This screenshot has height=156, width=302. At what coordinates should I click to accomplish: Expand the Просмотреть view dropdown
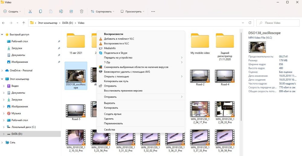(132, 11)
